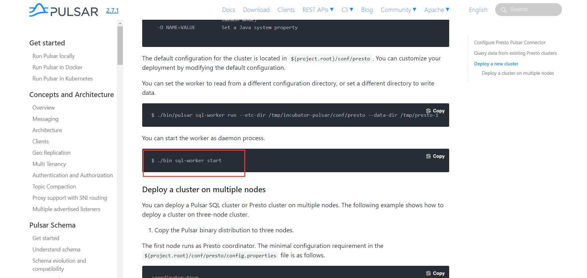Viewport: 587px width, 278px height.
Task: Expand the REST APIs dropdown
Action: point(318,10)
